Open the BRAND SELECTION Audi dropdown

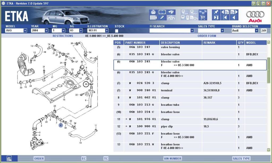(256, 31)
